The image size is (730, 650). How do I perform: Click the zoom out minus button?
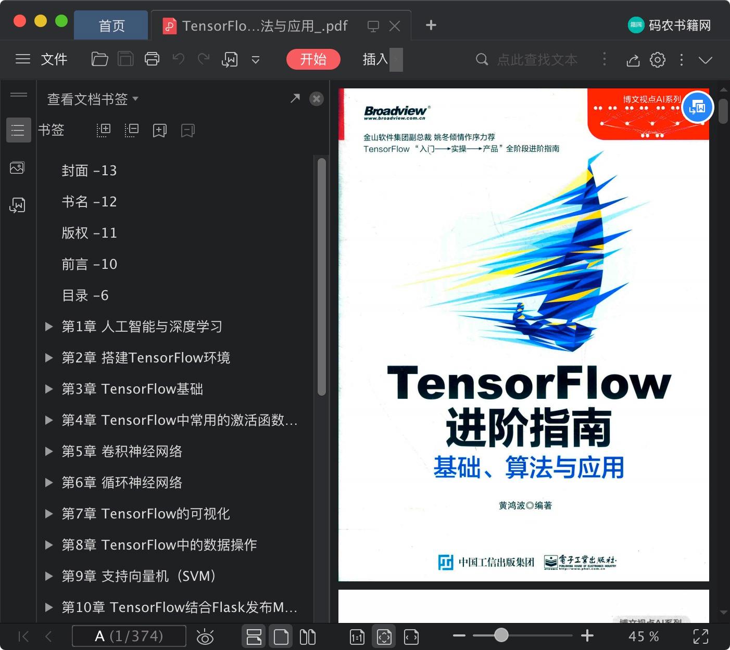459,635
